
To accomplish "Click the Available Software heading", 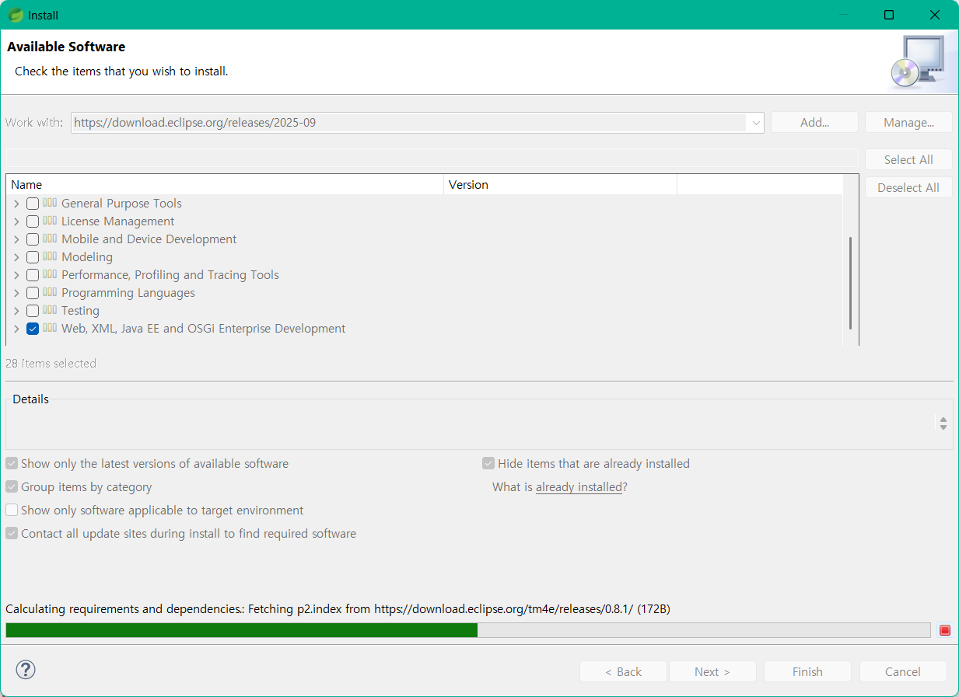I will point(66,47).
